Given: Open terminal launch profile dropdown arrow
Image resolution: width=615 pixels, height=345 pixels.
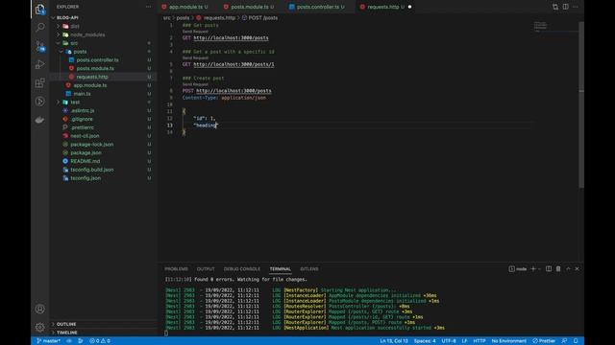Looking at the screenshot, I should coord(540,268).
